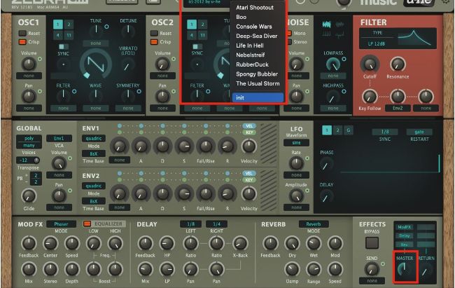Toggle OSC2 Crisp switch

(x=154, y=42)
